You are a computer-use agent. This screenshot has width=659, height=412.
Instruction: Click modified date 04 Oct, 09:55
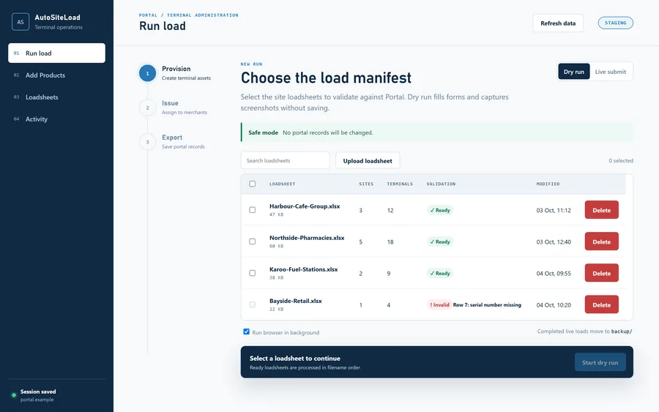point(554,274)
